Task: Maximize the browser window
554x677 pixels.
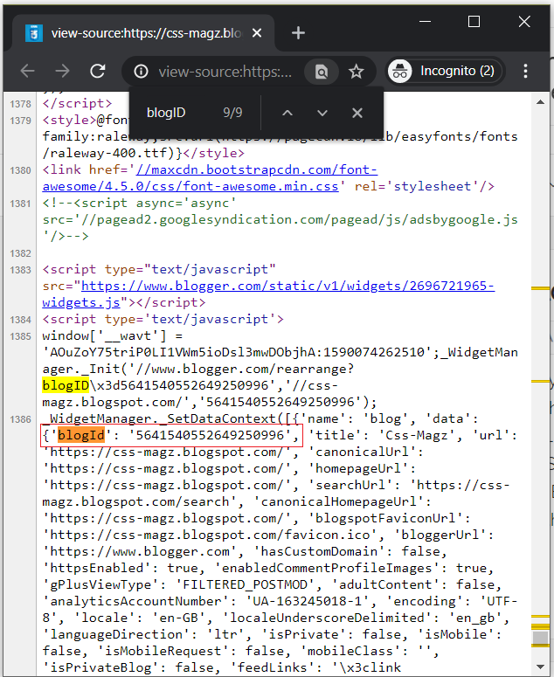Action: tap(474, 21)
